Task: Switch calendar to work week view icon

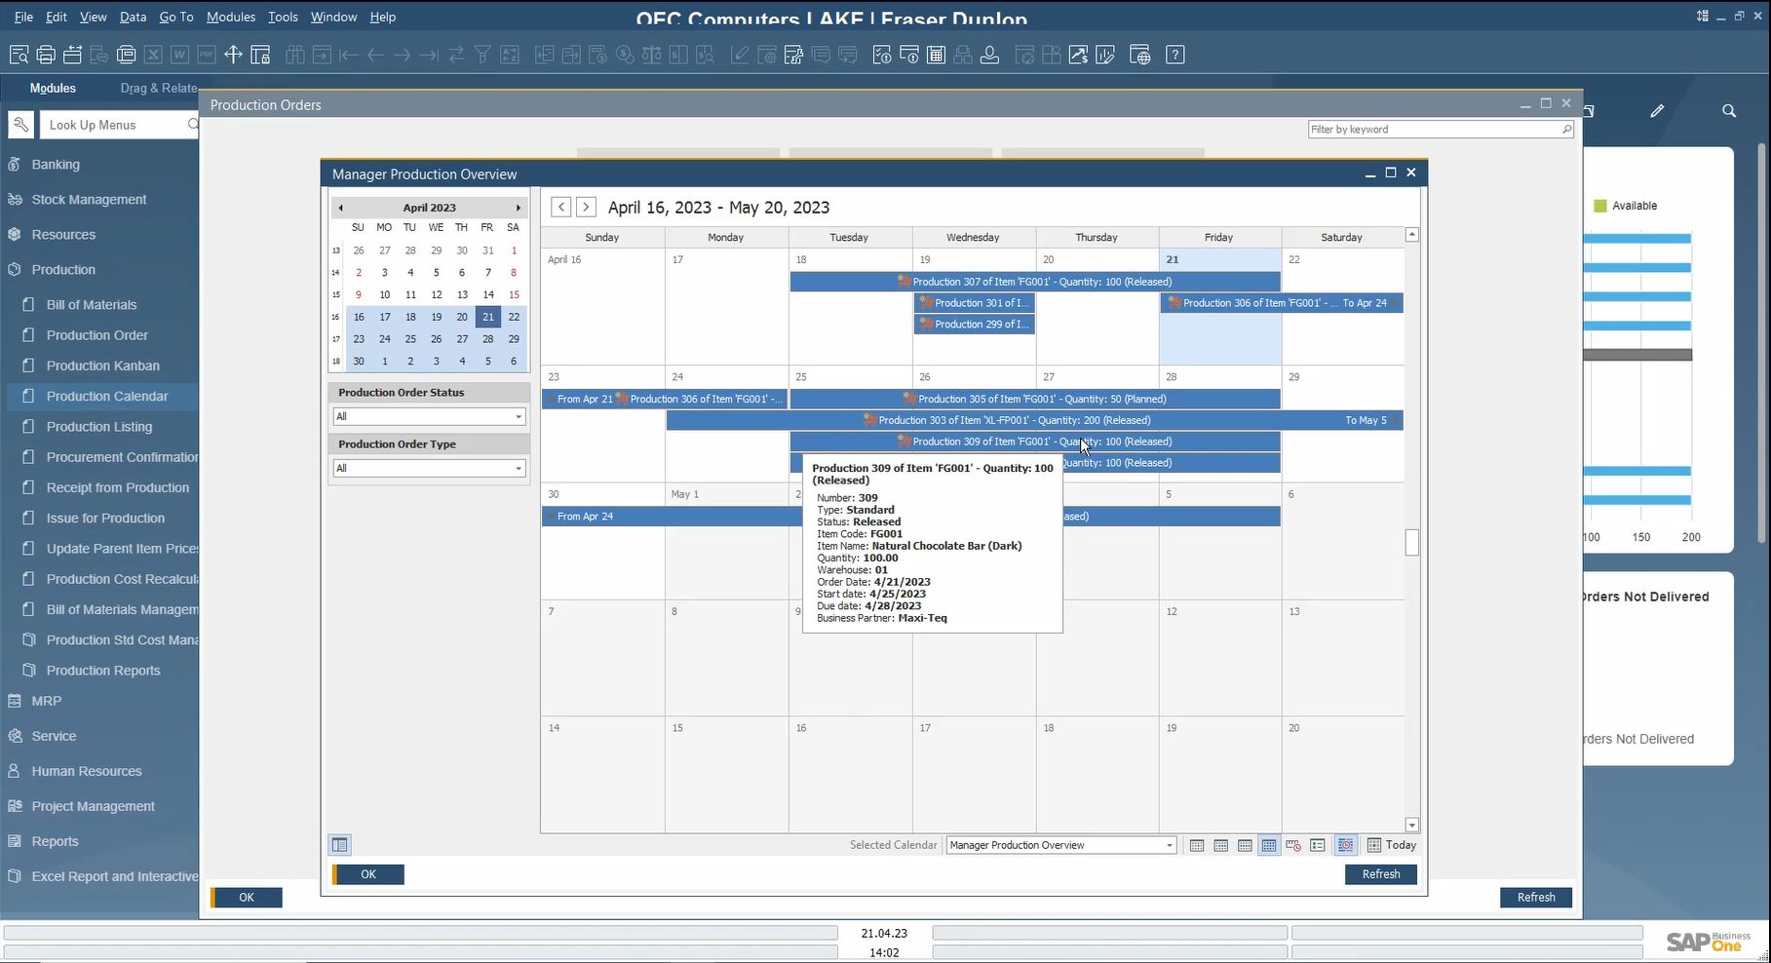Action: [x=1221, y=845]
